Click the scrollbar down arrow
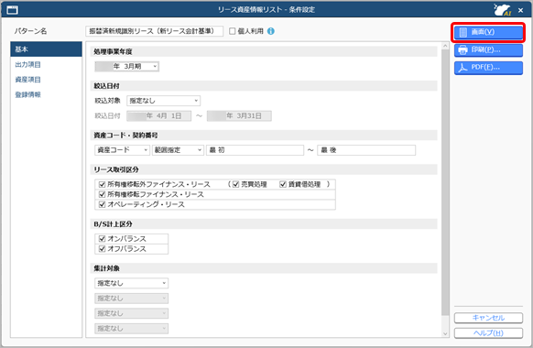This screenshot has height=348, width=533. [445, 333]
